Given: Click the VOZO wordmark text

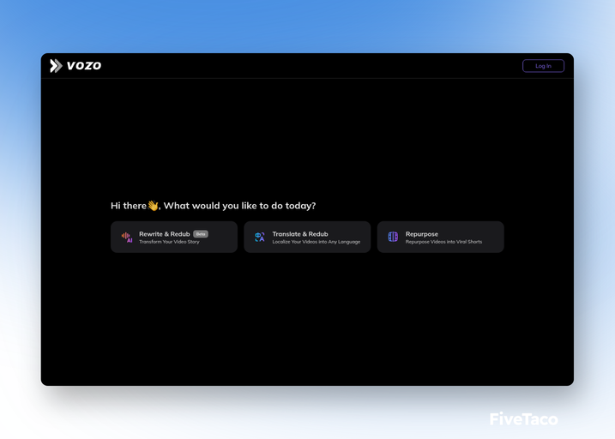Looking at the screenshot, I should [x=84, y=66].
